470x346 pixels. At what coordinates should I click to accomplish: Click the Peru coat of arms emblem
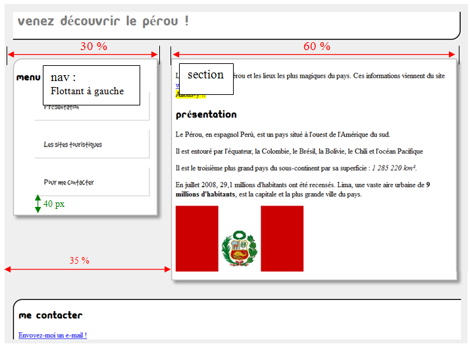[x=240, y=248]
